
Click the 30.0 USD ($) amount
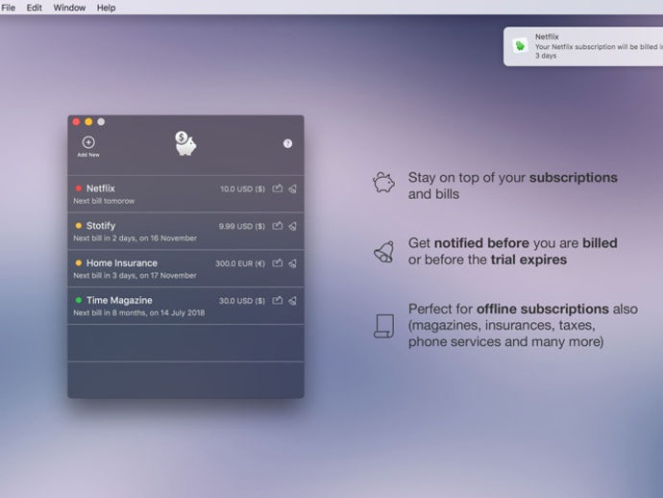point(242,301)
